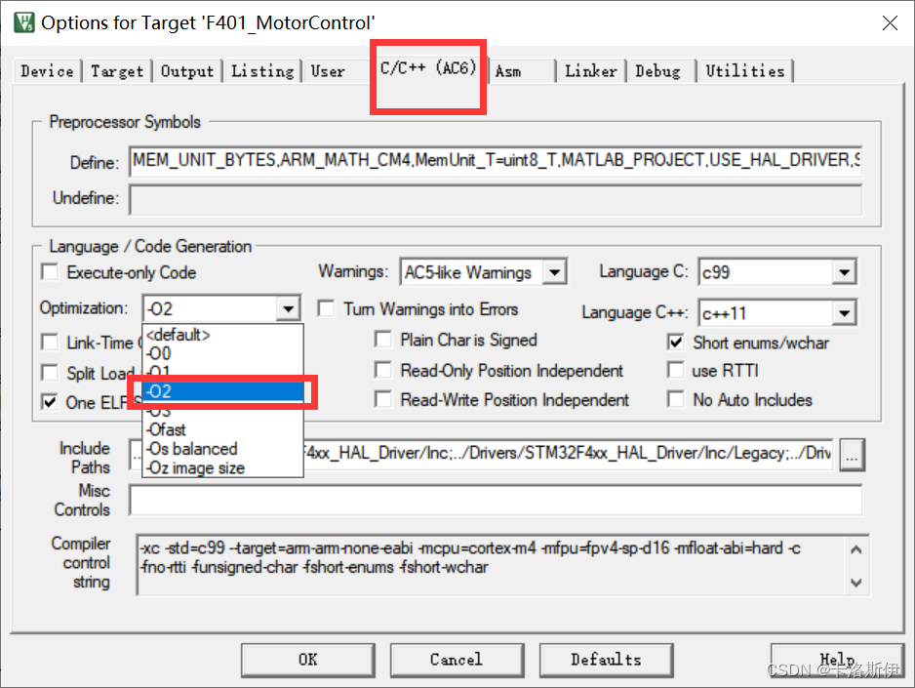Image resolution: width=915 pixels, height=688 pixels.
Task: Switch to the Listing tab
Action: coord(262,71)
